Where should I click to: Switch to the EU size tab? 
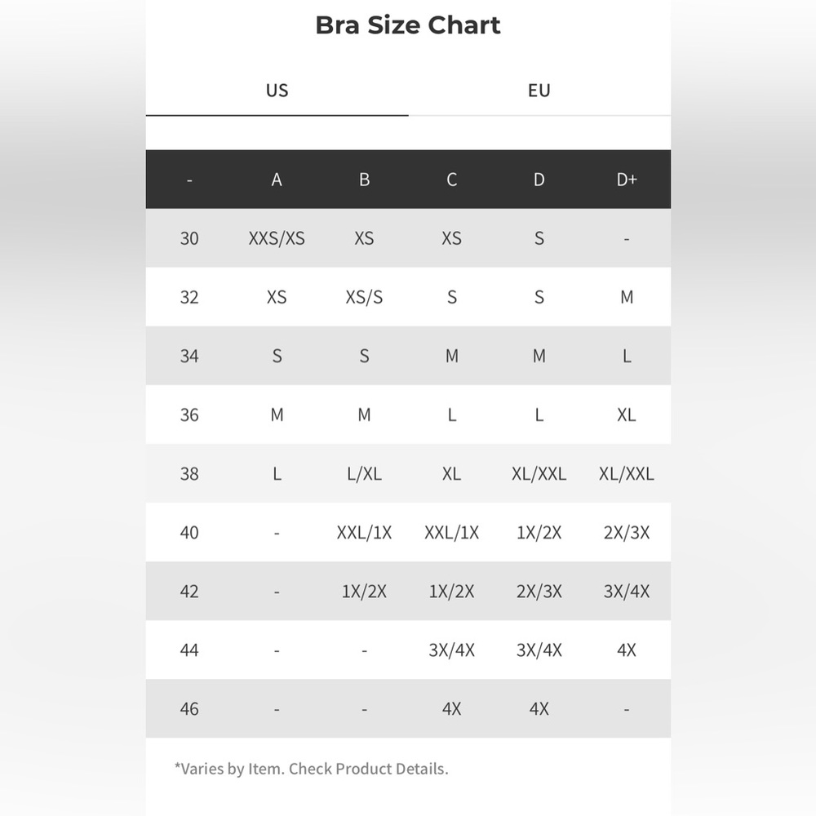pyautogui.click(x=539, y=91)
